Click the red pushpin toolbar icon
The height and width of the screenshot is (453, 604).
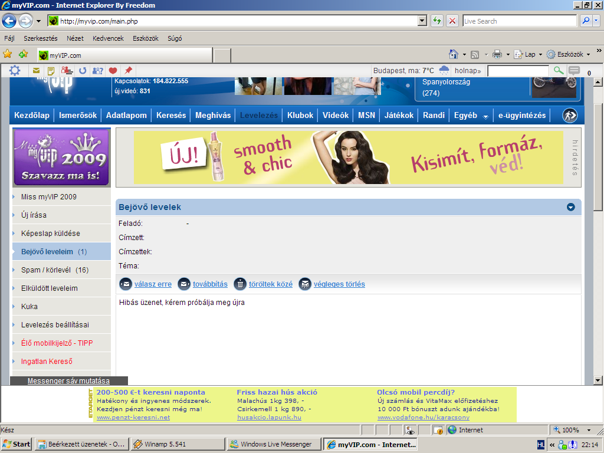[128, 70]
